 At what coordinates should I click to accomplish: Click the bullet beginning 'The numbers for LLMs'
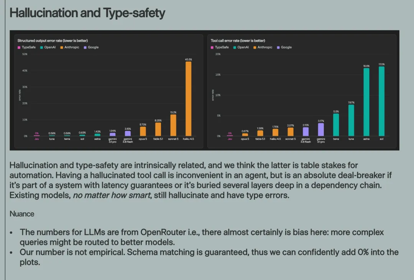pyautogui.click(x=202, y=237)
